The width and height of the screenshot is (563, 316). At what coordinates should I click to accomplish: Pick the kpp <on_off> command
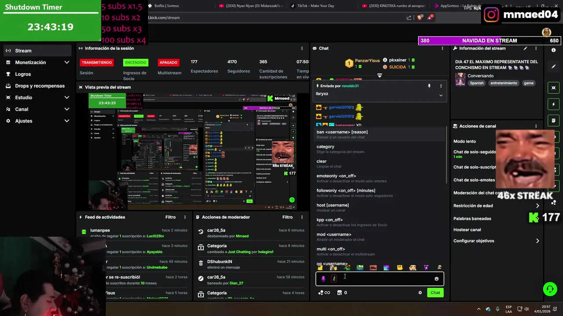[x=380, y=223]
